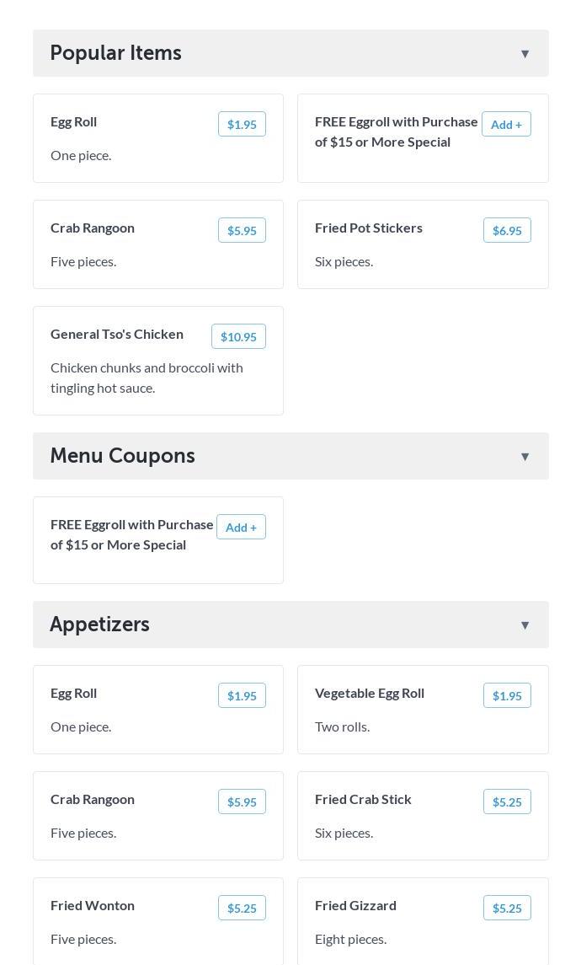This screenshot has width=581, height=965.
Task: Collapse the Menu Coupons section arrow
Action: click(x=525, y=457)
